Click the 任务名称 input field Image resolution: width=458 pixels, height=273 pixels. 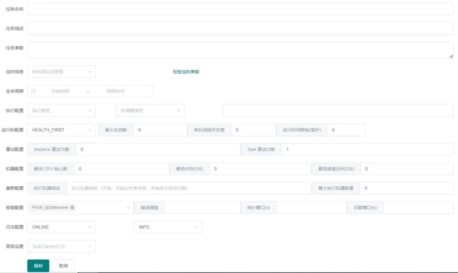(240, 9)
